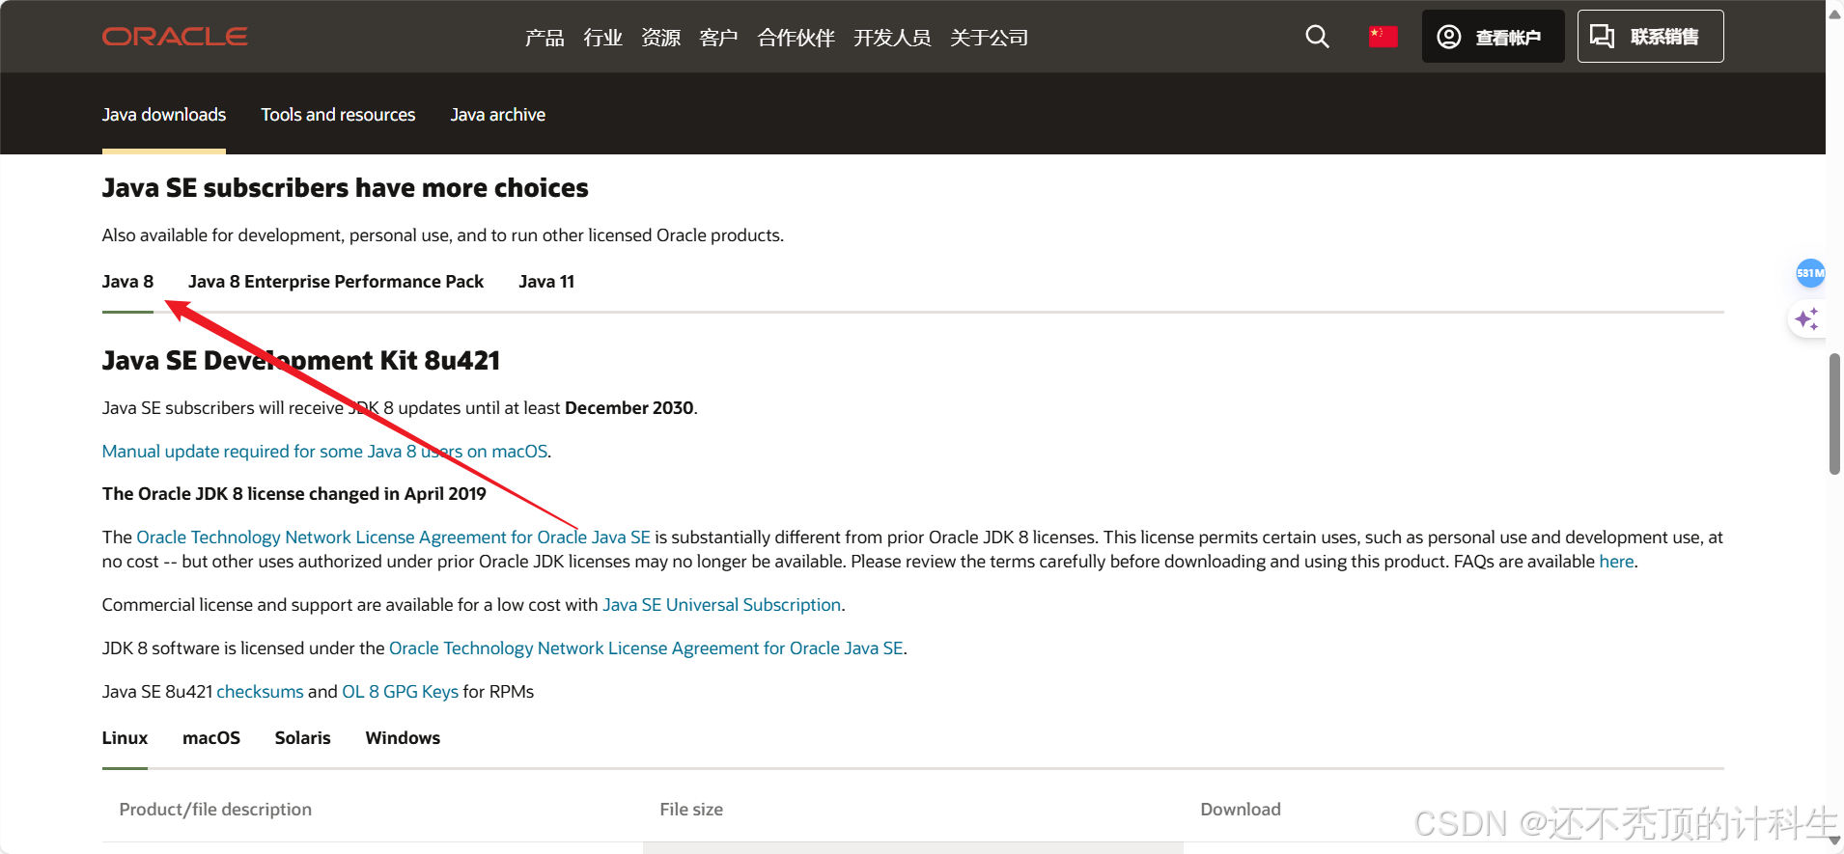Viewport: 1844px width, 854px height.
Task: Click the scrollbar up arrow
Action: tap(1834, 13)
